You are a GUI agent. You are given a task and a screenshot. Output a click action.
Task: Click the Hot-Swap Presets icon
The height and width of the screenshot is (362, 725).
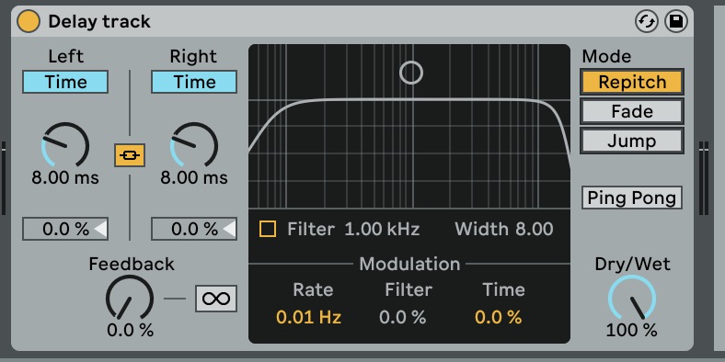point(647,22)
